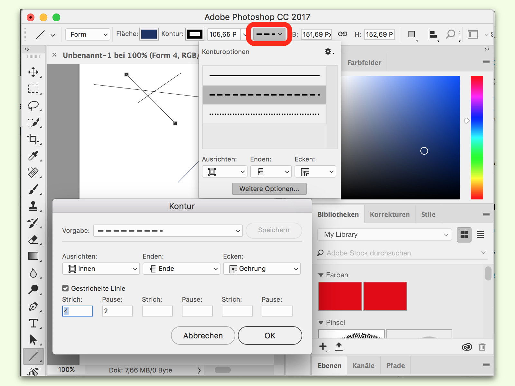515x386 pixels.
Task: Select the History Brush tool
Action: [33, 223]
